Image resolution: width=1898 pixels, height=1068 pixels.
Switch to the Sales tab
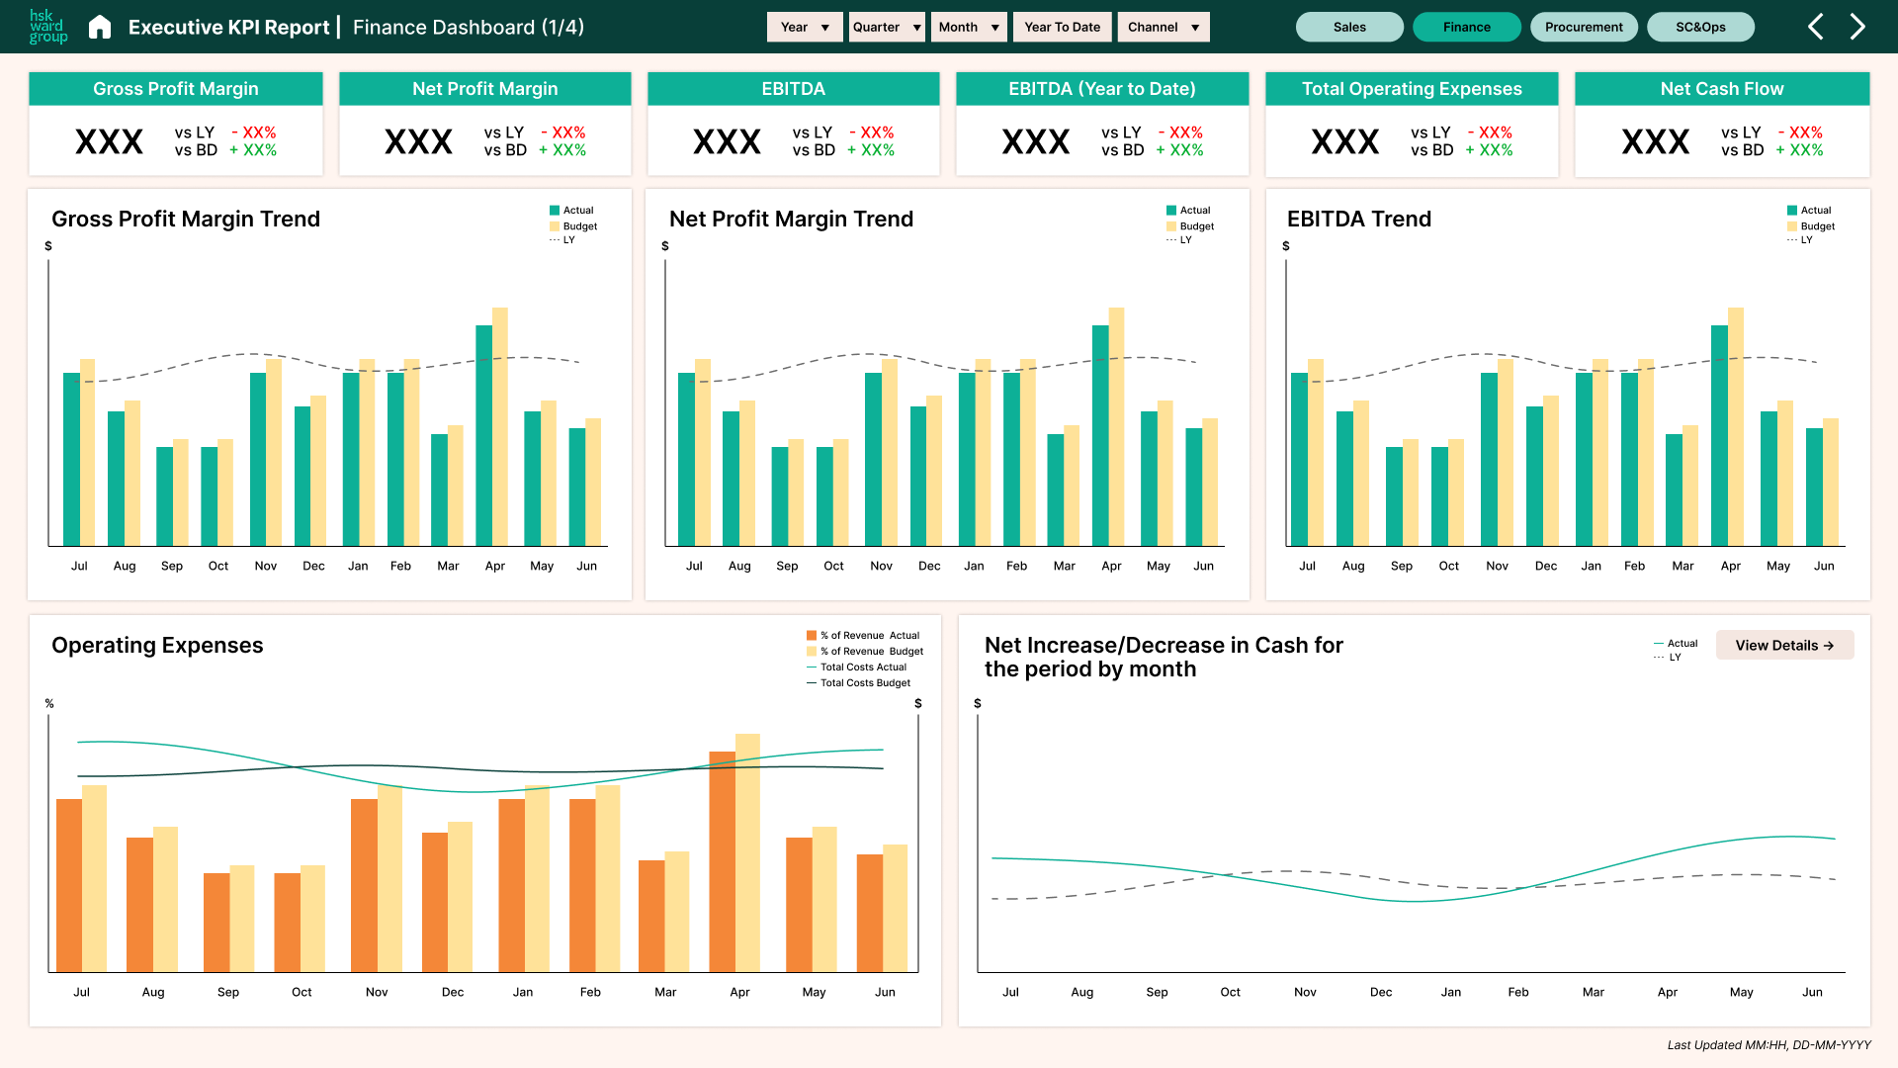1349,27
